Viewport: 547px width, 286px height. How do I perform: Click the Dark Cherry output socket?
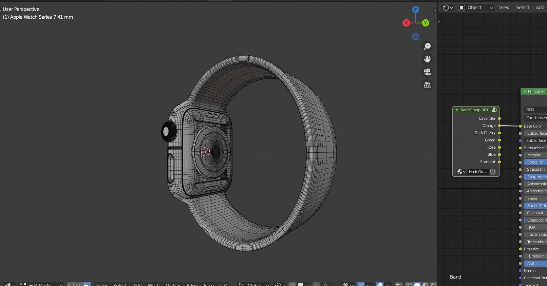point(499,133)
